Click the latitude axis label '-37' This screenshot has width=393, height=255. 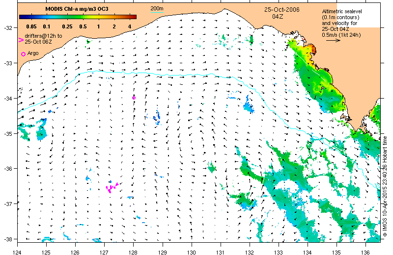8,204
